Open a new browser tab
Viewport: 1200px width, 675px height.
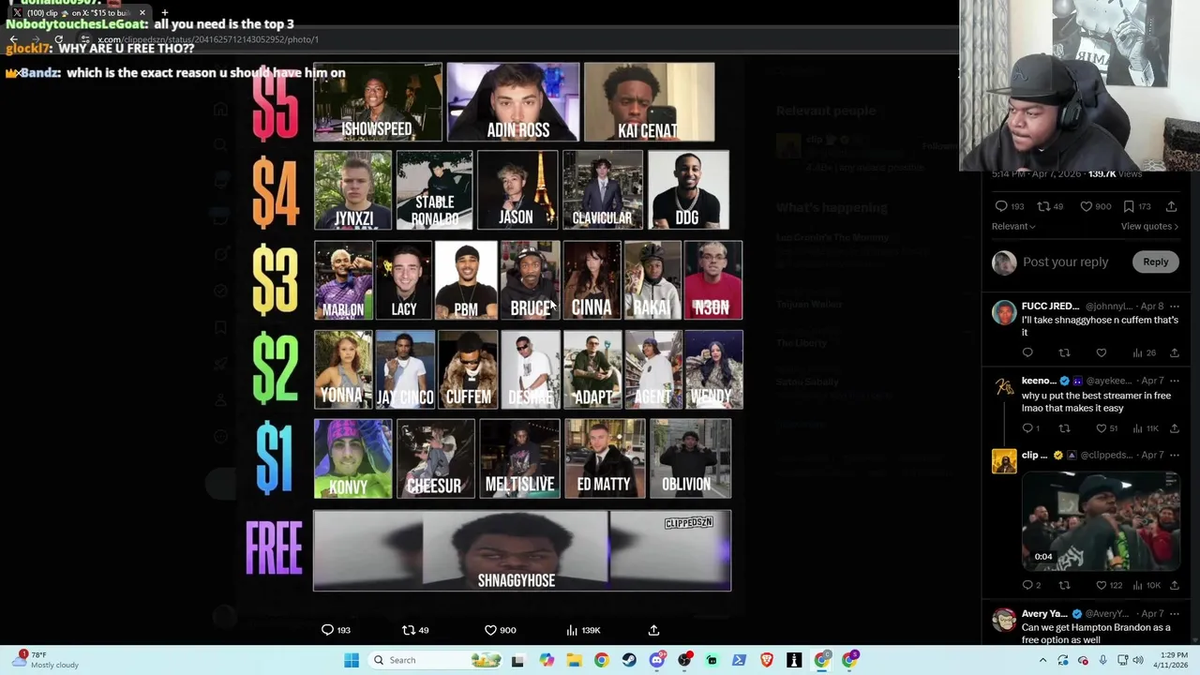(x=165, y=13)
